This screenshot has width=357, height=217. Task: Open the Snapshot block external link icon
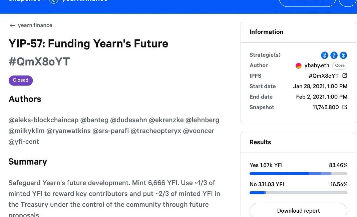coord(345,107)
